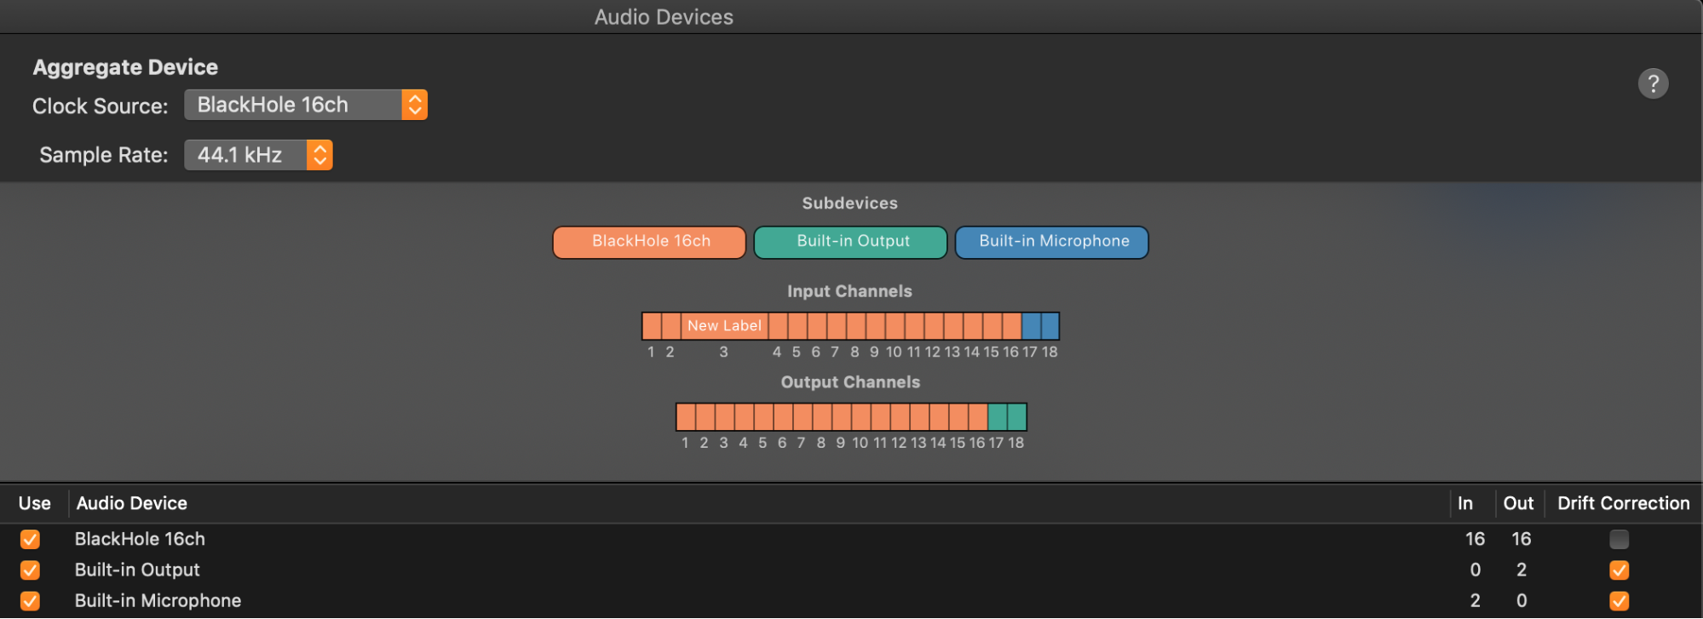Click input channel 18 blue box
This screenshot has height=619, width=1703.
tap(1050, 326)
